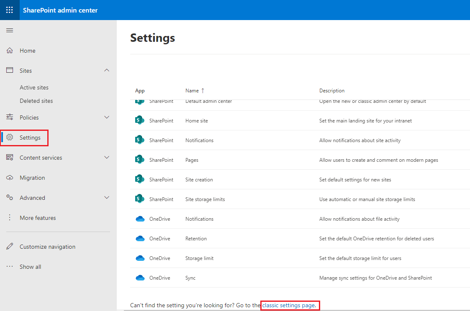Expand the Content services chevron
The height and width of the screenshot is (311, 470).
107,158
